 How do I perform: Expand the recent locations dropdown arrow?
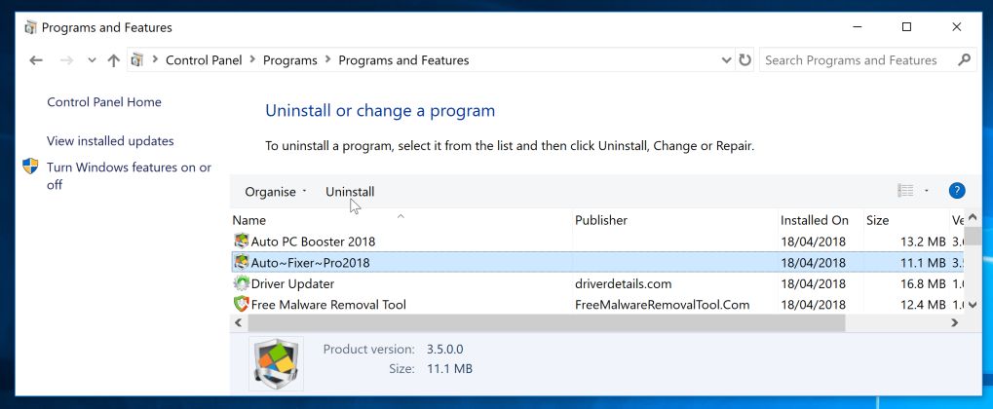92,60
